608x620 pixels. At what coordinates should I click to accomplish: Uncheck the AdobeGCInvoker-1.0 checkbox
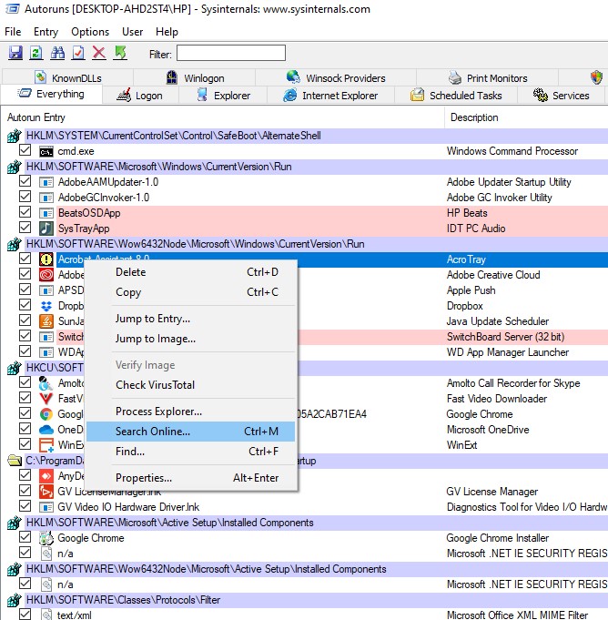[25, 197]
